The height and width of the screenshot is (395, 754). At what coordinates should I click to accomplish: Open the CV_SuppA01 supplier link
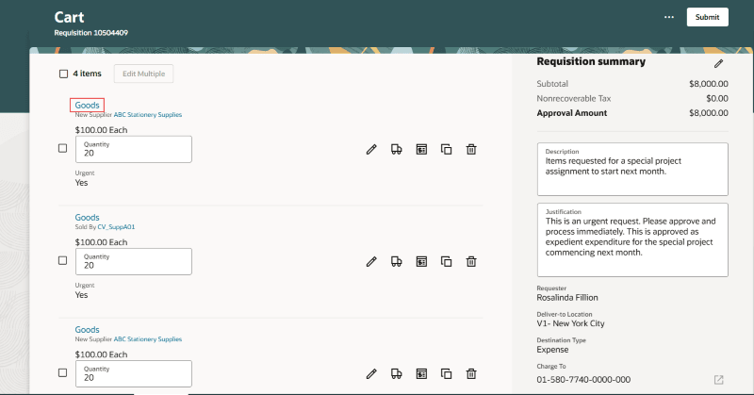click(116, 226)
